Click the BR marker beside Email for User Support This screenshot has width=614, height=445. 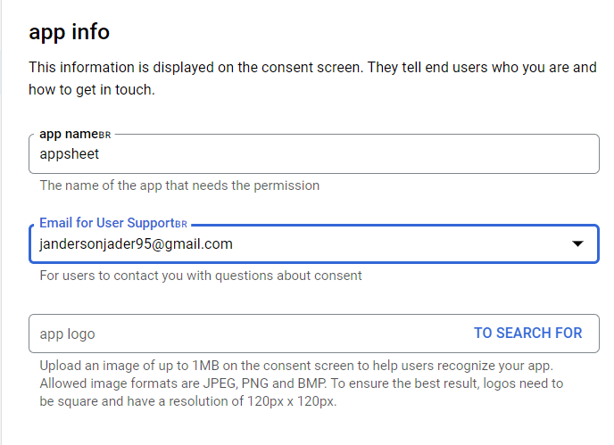pos(181,224)
